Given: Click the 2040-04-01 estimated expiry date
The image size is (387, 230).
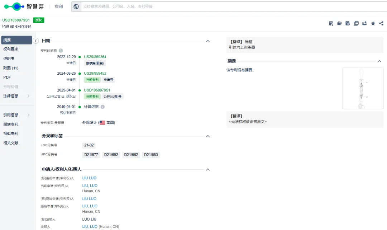Looking at the screenshot, I should click(x=66, y=107).
